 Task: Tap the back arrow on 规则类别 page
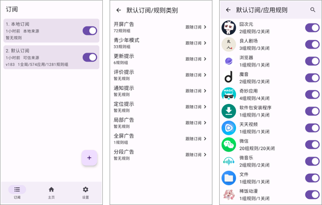118,10
